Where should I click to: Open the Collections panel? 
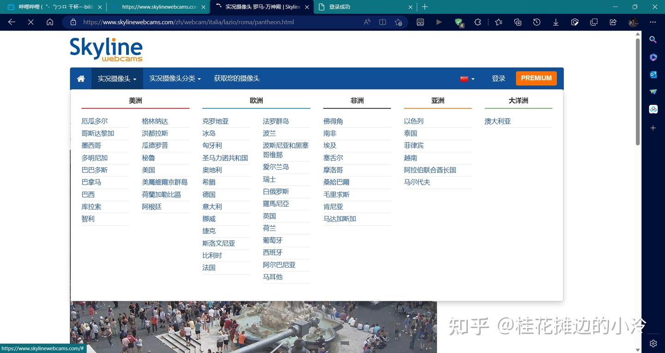[517, 22]
